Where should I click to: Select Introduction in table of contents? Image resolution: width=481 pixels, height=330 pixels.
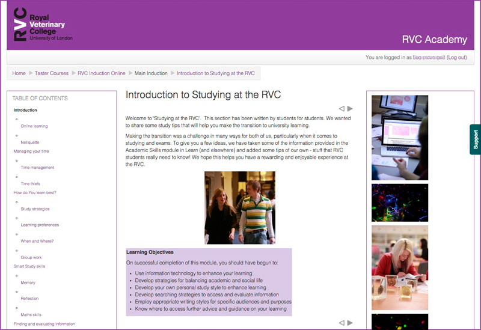click(25, 110)
